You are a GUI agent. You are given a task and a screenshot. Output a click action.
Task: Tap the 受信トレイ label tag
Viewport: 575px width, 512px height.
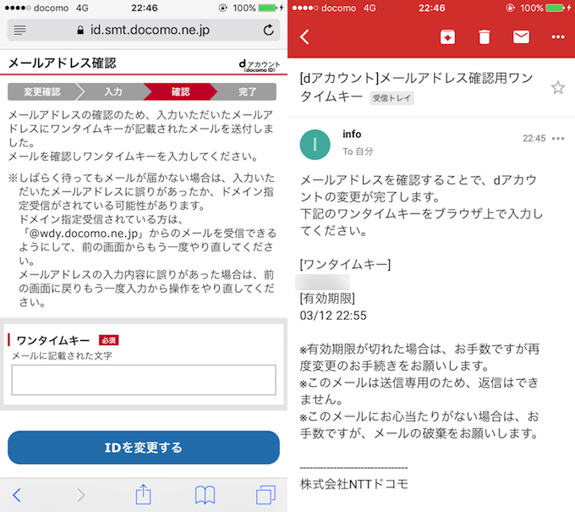pos(392,98)
